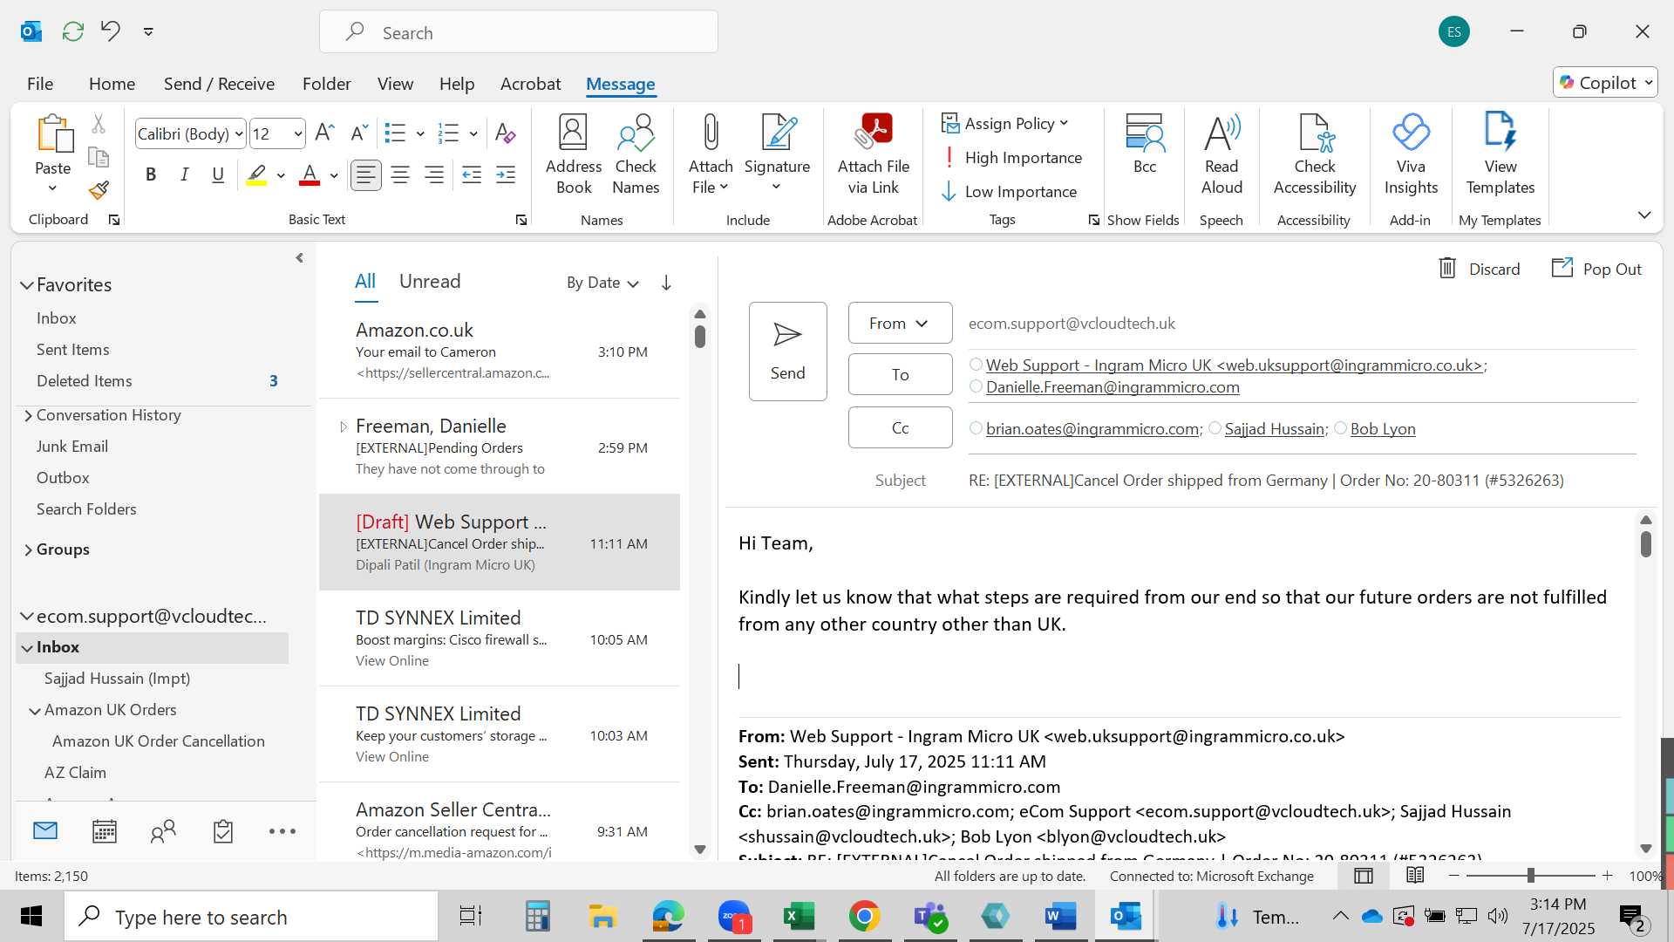Open Amazon.co.uk email at 3:10 PM

500,351
